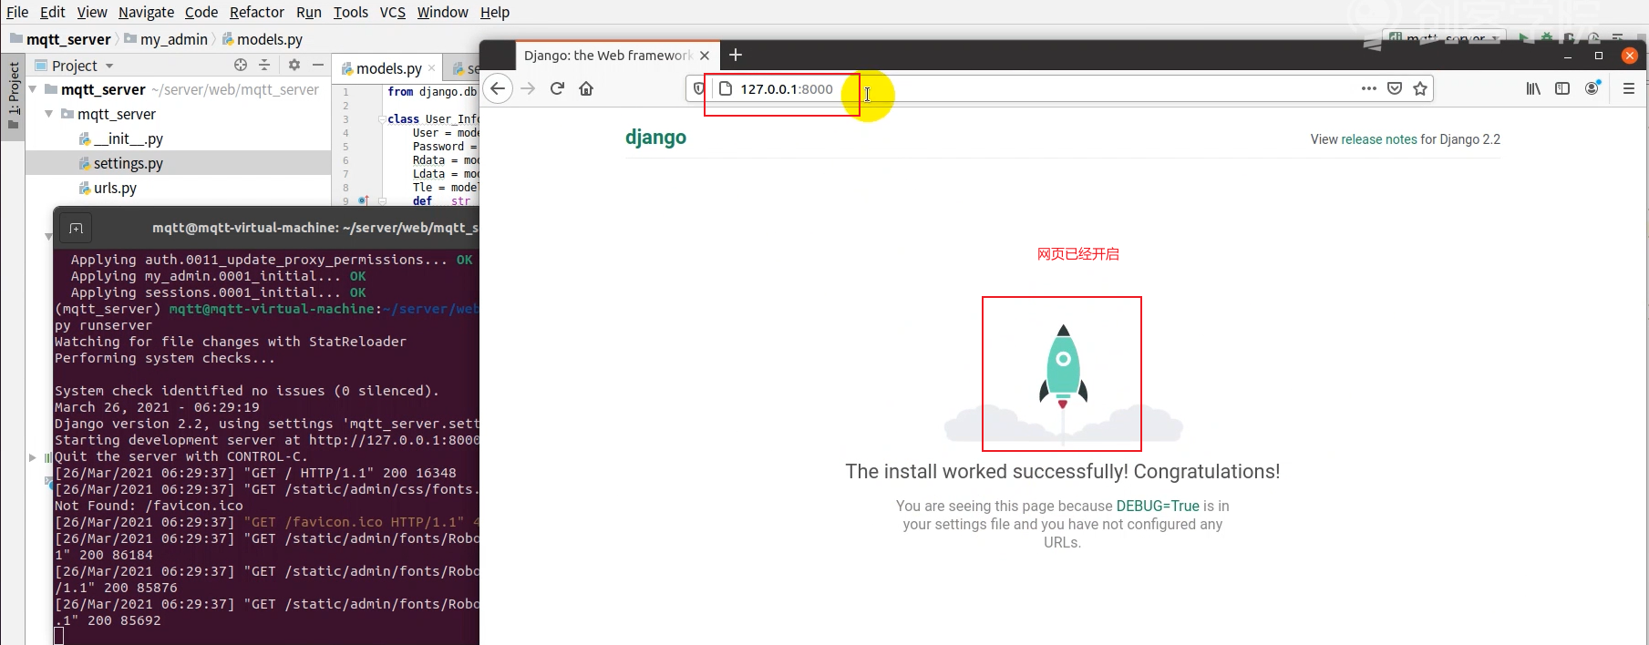
Task: Open the Navigate menu
Action: (x=146, y=12)
